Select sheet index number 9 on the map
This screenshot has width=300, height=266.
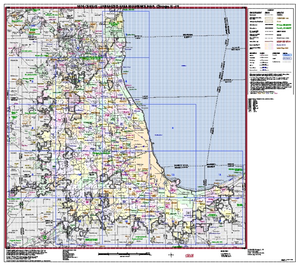tap(32, 174)
